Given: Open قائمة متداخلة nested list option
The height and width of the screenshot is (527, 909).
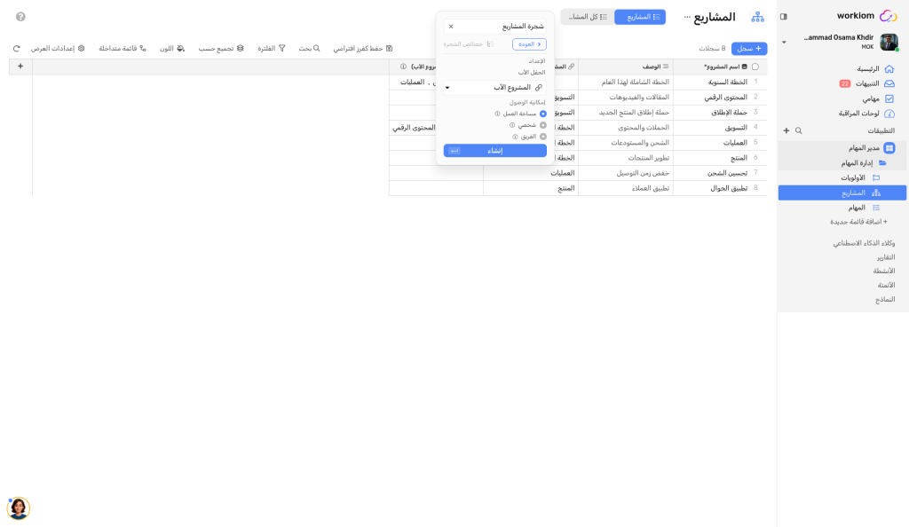Looking at the screenshot, I should (x=123, y=49).
